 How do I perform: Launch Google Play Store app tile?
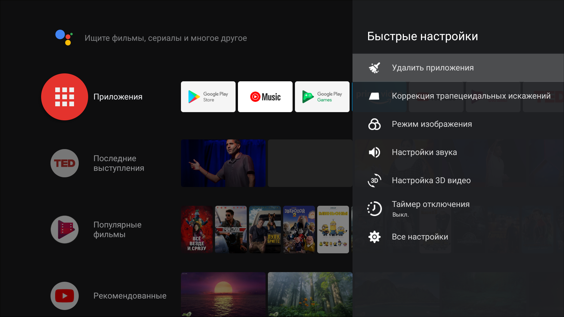click(208, 97)
